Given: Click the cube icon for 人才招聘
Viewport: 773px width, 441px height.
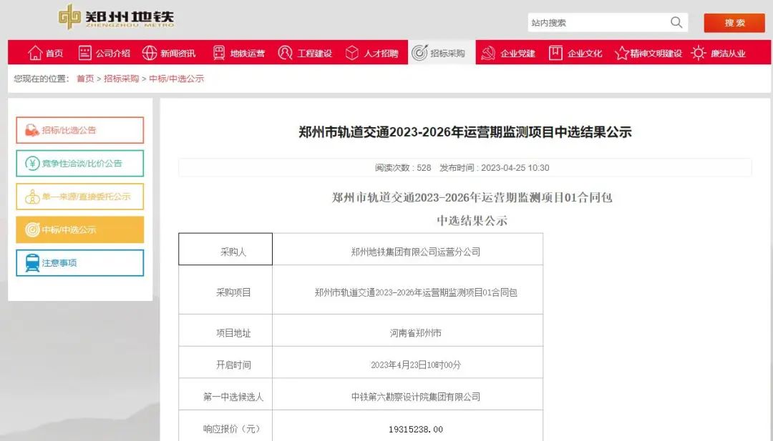Looking at the screenshot, I should pos(352,53).
